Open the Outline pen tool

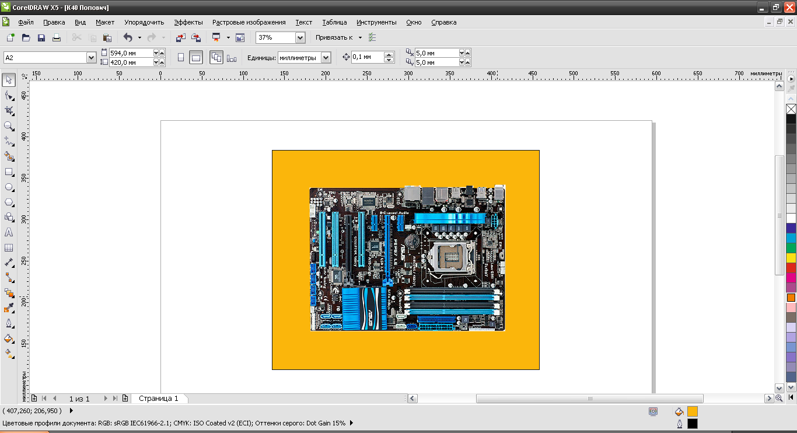coord(9,323)
